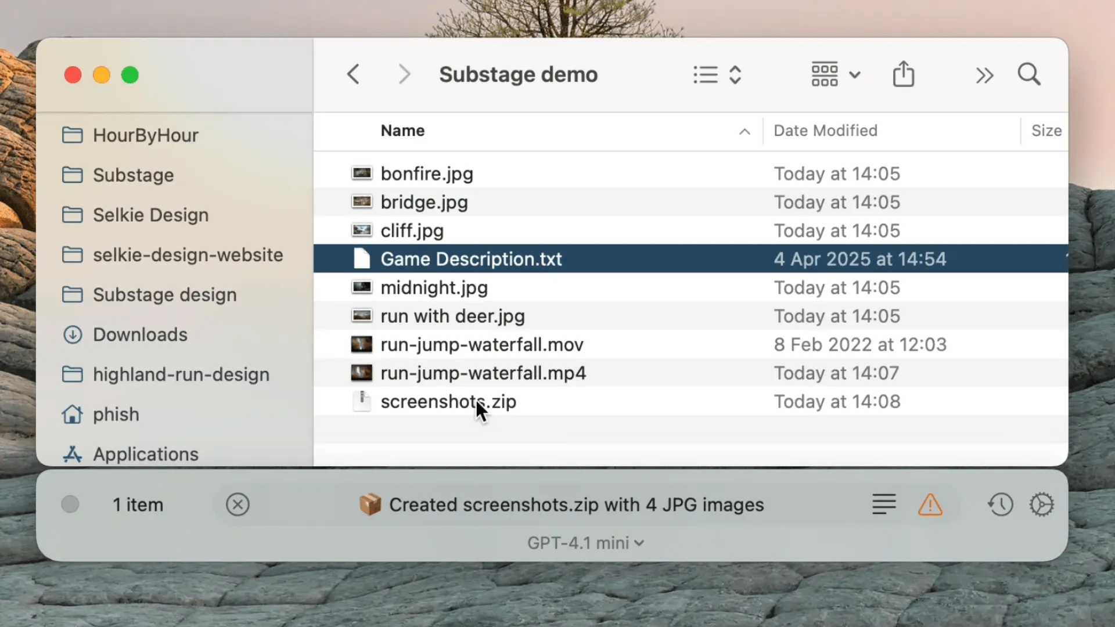Click the Share icon in Finder toolbar
Screen dimensions: 1115x627
[x=903, y=74]
